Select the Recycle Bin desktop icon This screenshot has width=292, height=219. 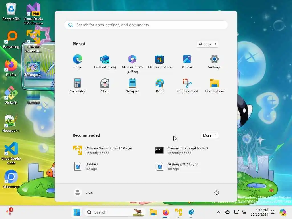coord(11,11)
